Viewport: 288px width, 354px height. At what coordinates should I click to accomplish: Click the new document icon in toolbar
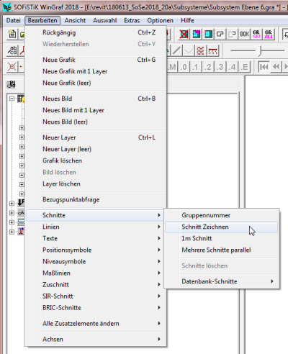(12, 35)
